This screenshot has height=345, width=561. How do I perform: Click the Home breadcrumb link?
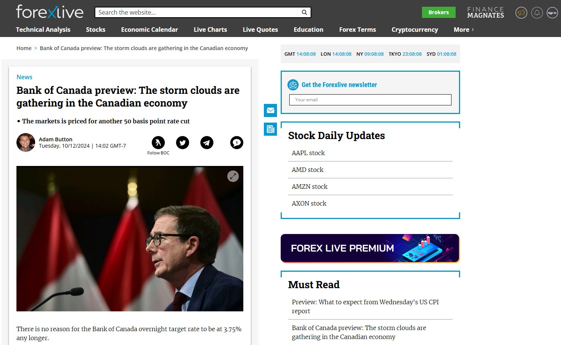tap(24, 48)
